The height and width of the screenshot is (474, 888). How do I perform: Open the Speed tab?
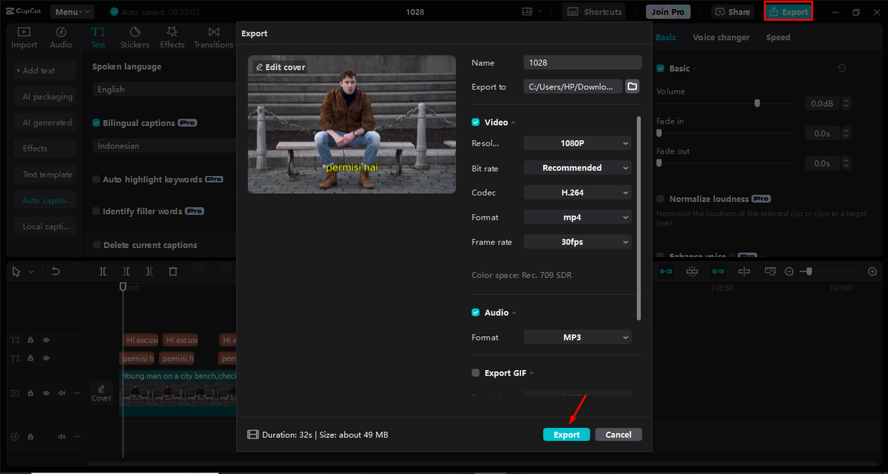click(778, 37)
